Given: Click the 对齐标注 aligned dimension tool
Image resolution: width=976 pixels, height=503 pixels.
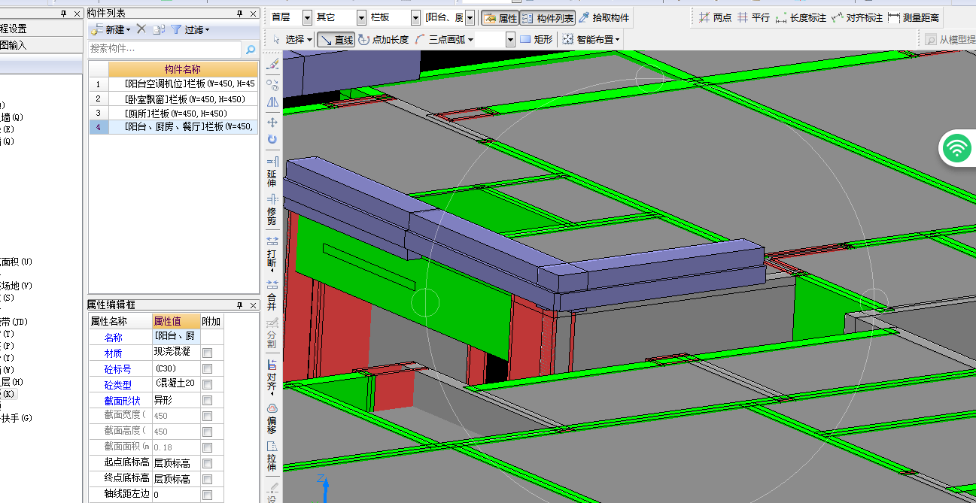Looking at the screenshot, I should (857, 17).
